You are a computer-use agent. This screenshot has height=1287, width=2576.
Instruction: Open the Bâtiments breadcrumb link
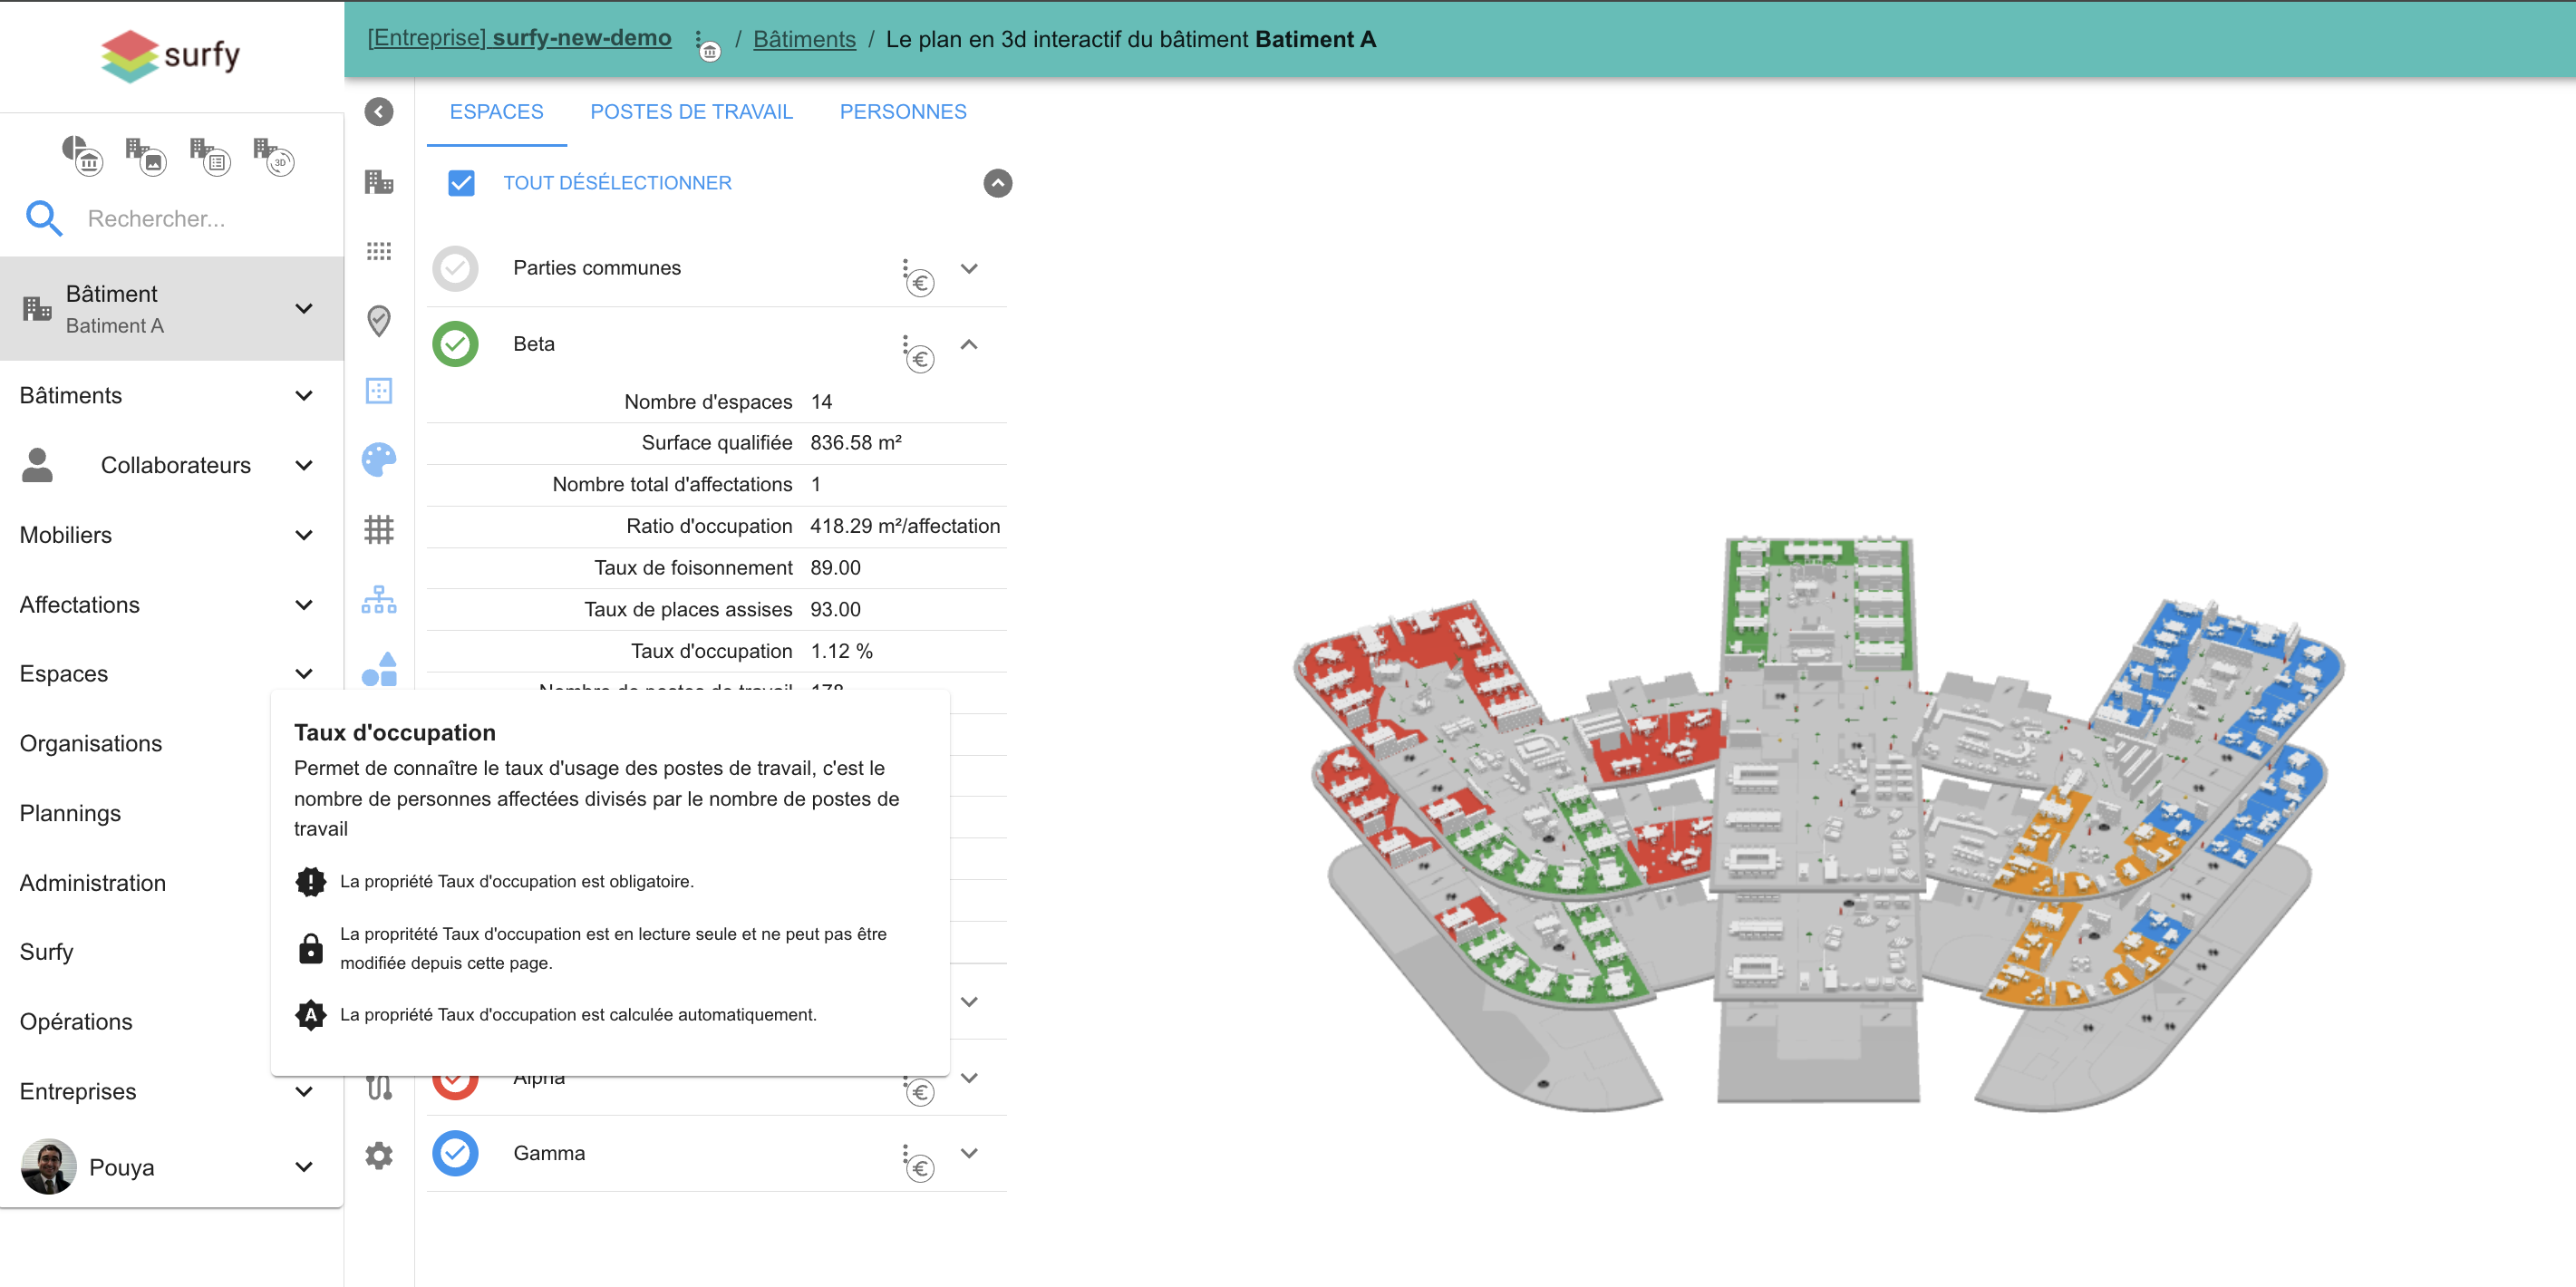[803, 39]
